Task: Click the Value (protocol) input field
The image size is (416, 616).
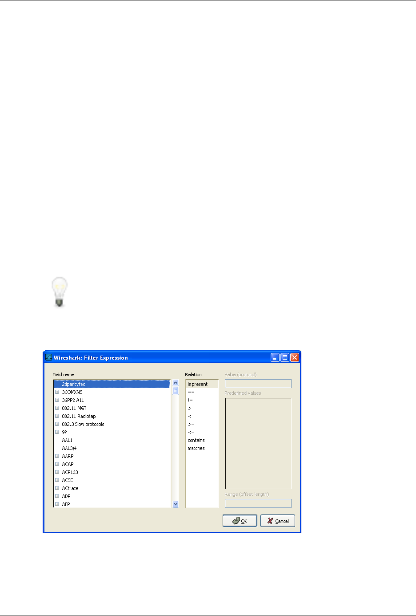Action: (x=258, y=384)
